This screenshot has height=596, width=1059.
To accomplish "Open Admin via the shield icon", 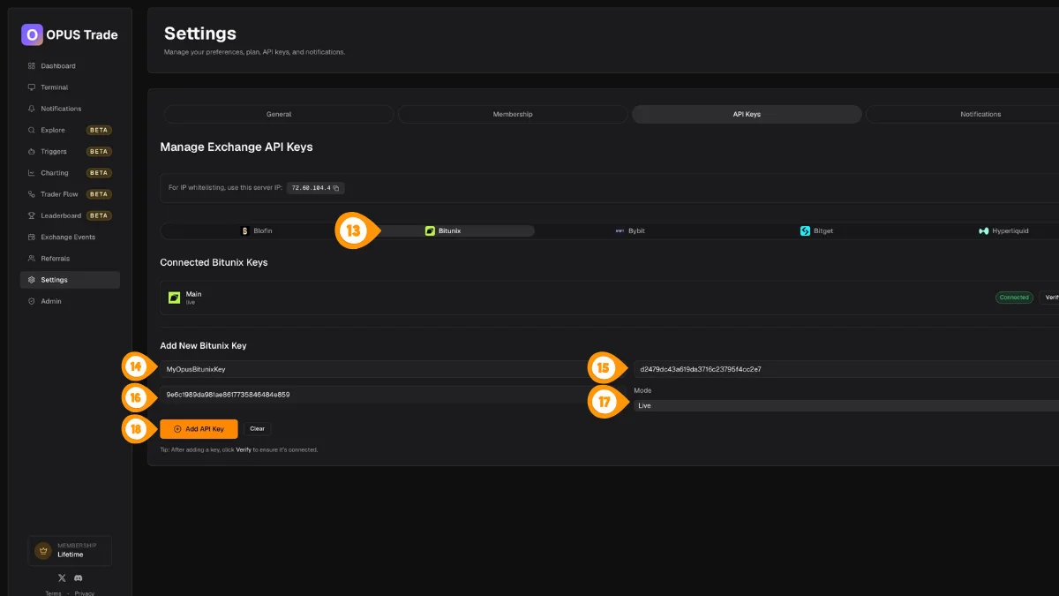I will point(32,301).
